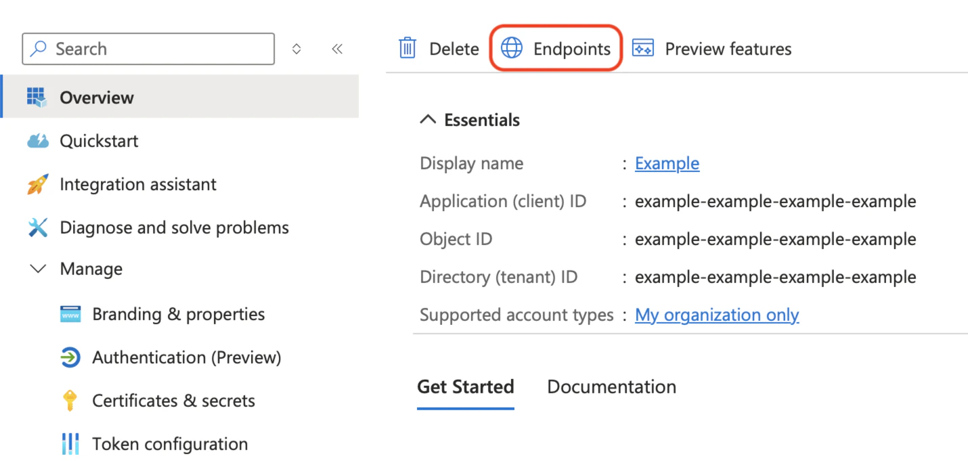
Task: Click the trash icon next to Delete
Action: 406,48
